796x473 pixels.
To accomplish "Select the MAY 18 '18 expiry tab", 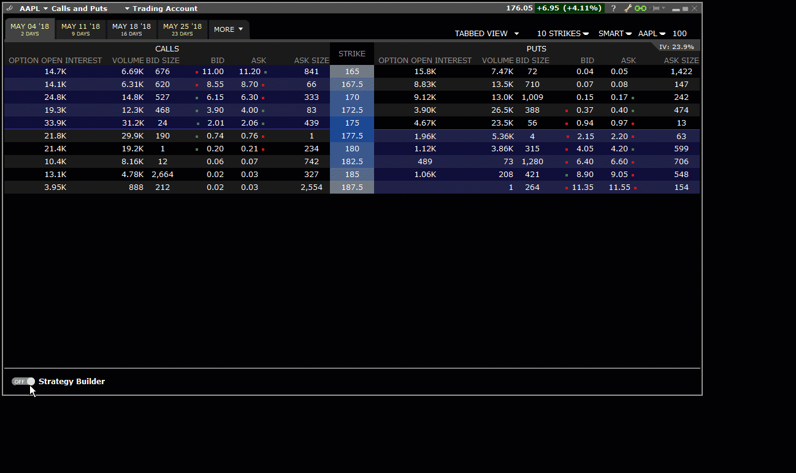I will pos(131,29).
